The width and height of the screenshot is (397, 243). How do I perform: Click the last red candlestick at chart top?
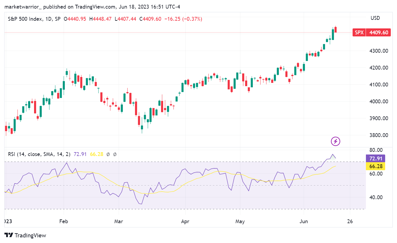(335, 29)
